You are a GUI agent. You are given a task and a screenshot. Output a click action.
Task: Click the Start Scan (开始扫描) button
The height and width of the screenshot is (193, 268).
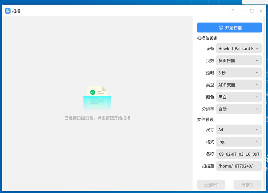[229, 28]
